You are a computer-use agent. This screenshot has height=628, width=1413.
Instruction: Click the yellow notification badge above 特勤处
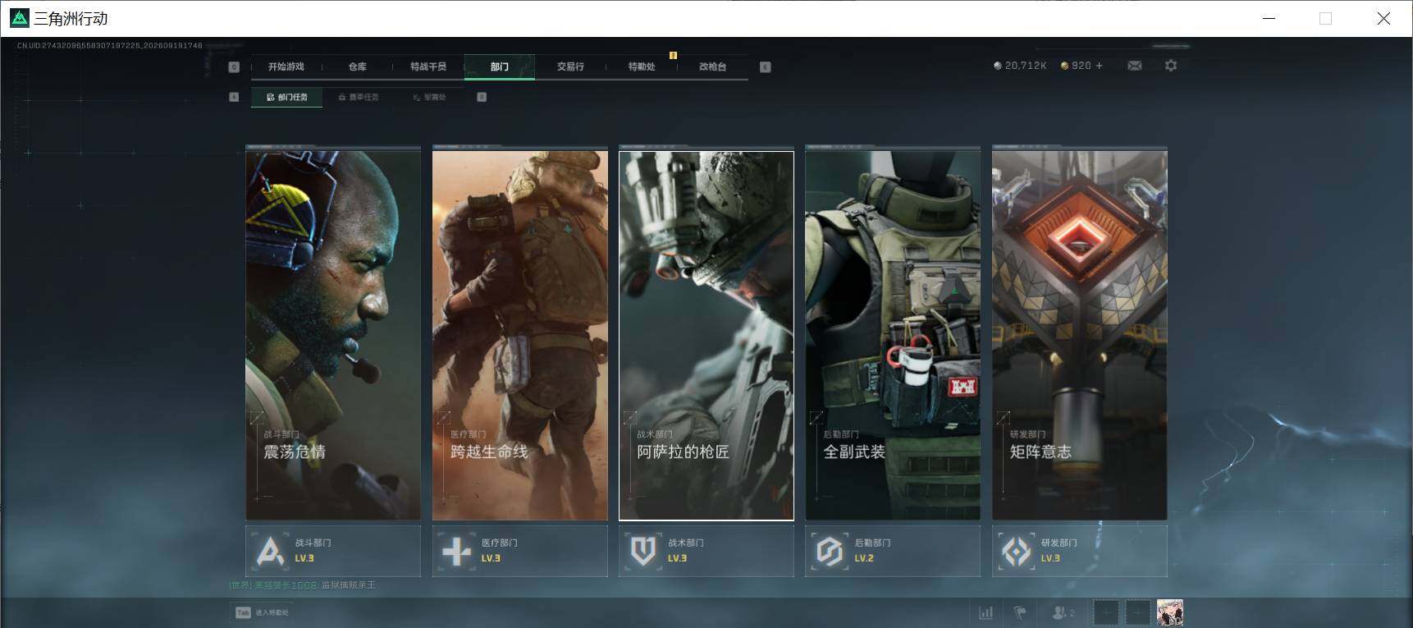click(673, 56)
